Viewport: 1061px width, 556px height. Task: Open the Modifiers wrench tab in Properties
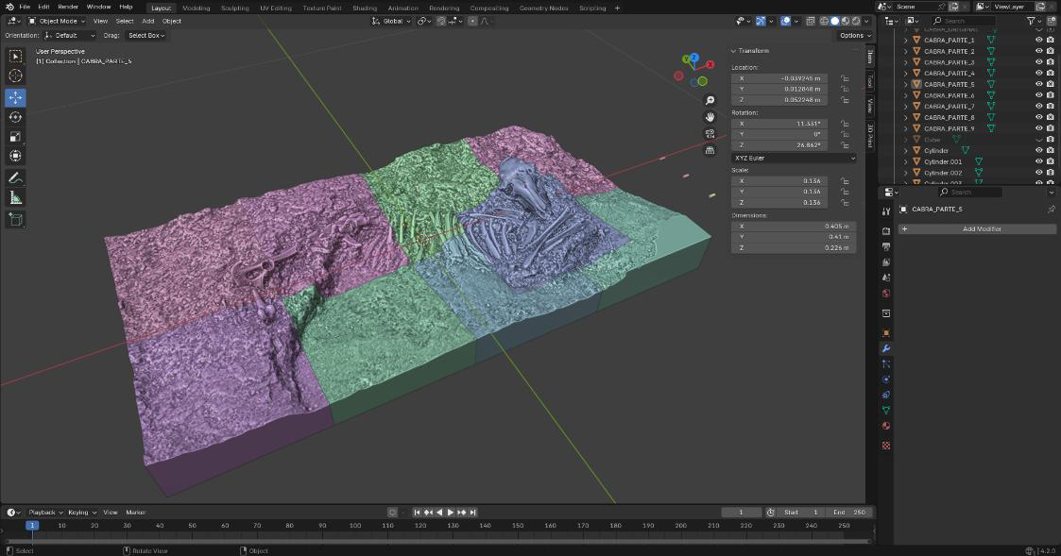(x=886, y=348)
